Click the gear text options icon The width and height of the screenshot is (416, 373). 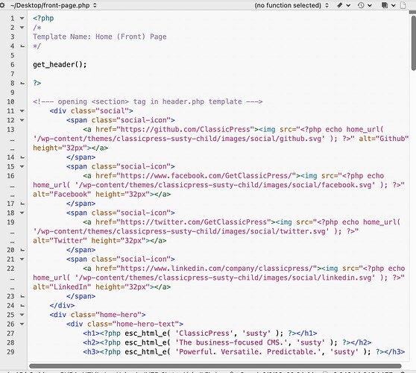pyautogui.click(x=2, y=5)
